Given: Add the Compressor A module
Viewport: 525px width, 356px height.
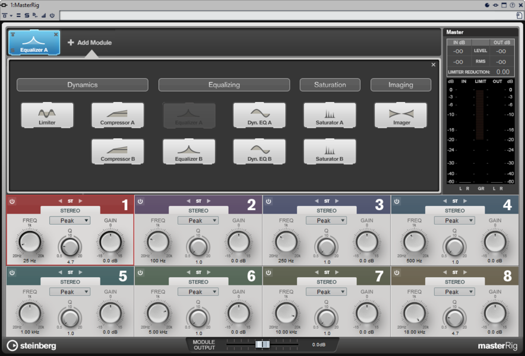Looking at the screenshot, I should 118,116.
